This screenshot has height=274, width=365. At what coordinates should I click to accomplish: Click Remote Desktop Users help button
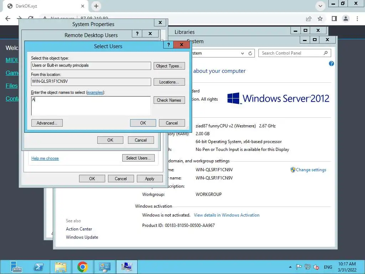coord(137,34)
